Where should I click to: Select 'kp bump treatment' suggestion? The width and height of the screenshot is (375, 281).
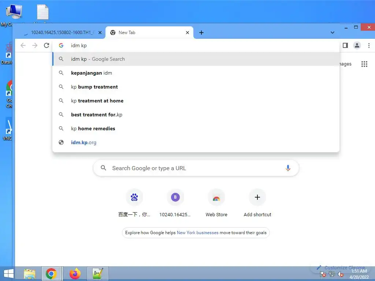pos(196,87)
